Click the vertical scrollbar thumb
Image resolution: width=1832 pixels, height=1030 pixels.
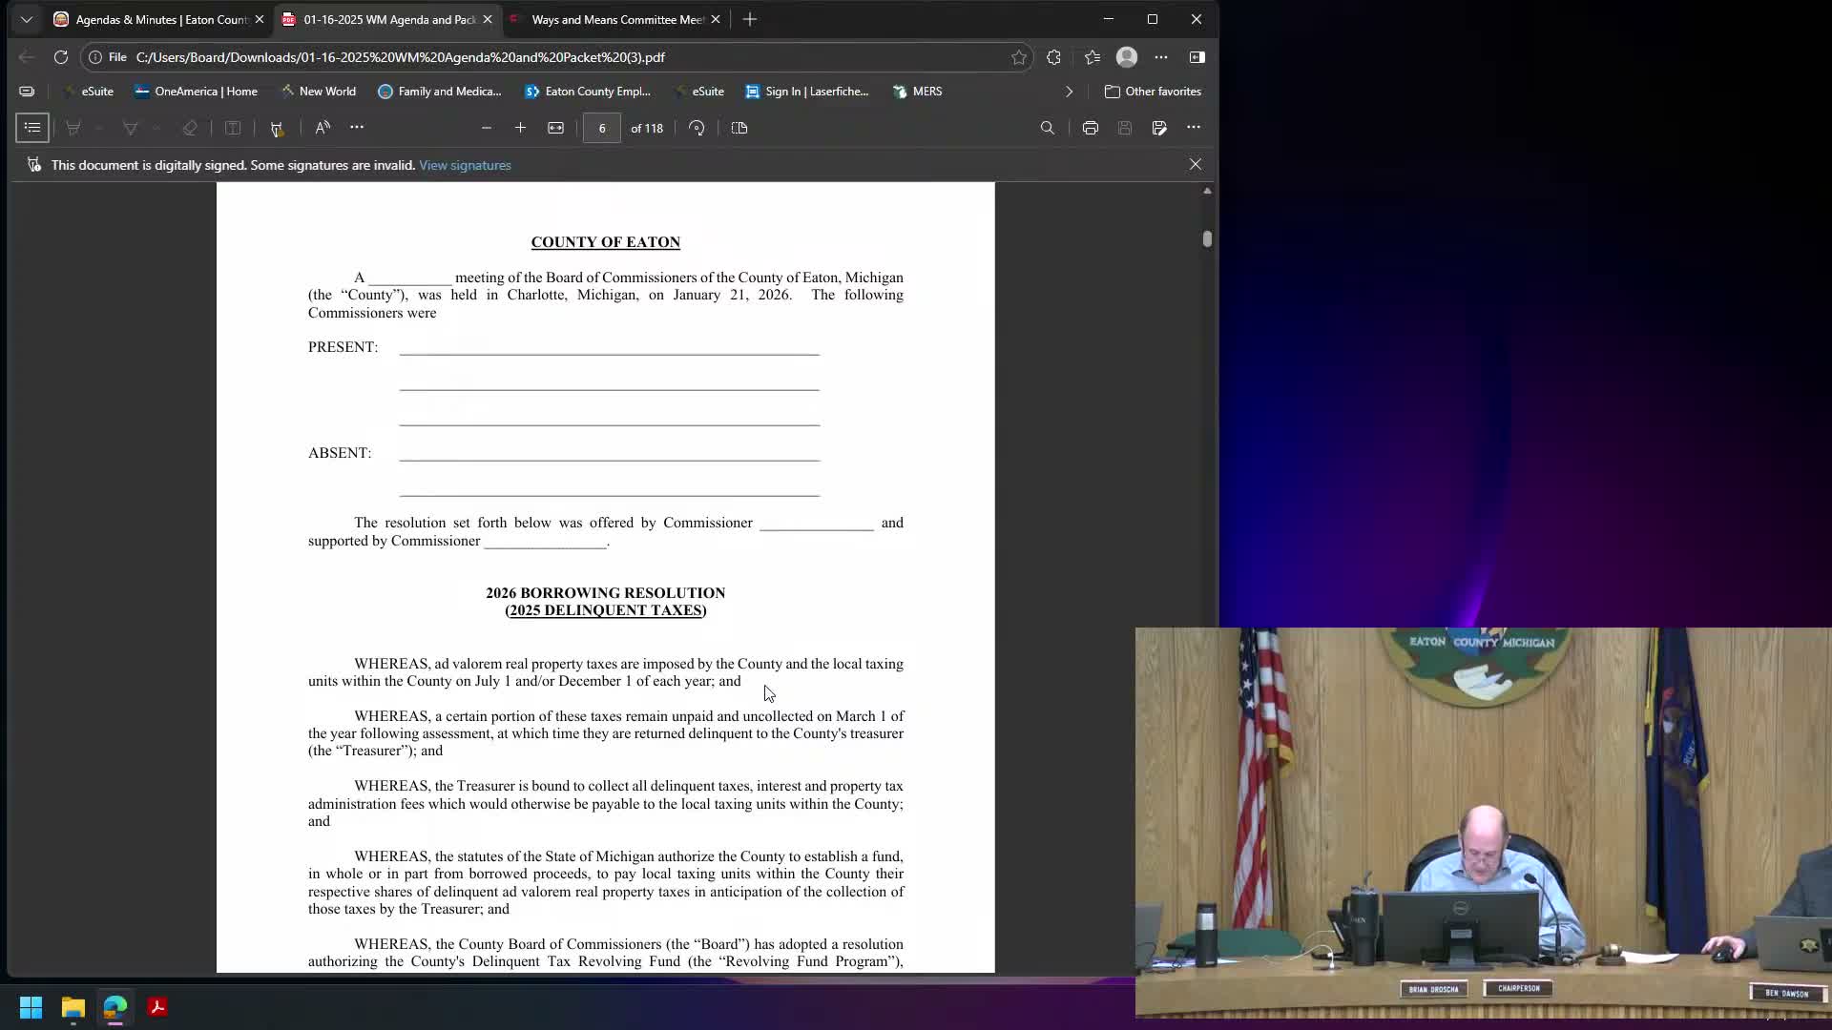pos(1207,239)
